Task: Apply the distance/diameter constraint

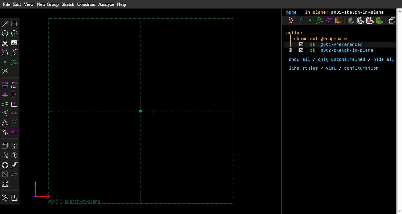Action: pos(5,85)
